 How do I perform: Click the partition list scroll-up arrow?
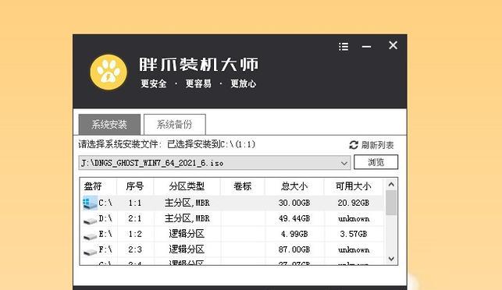391,185
